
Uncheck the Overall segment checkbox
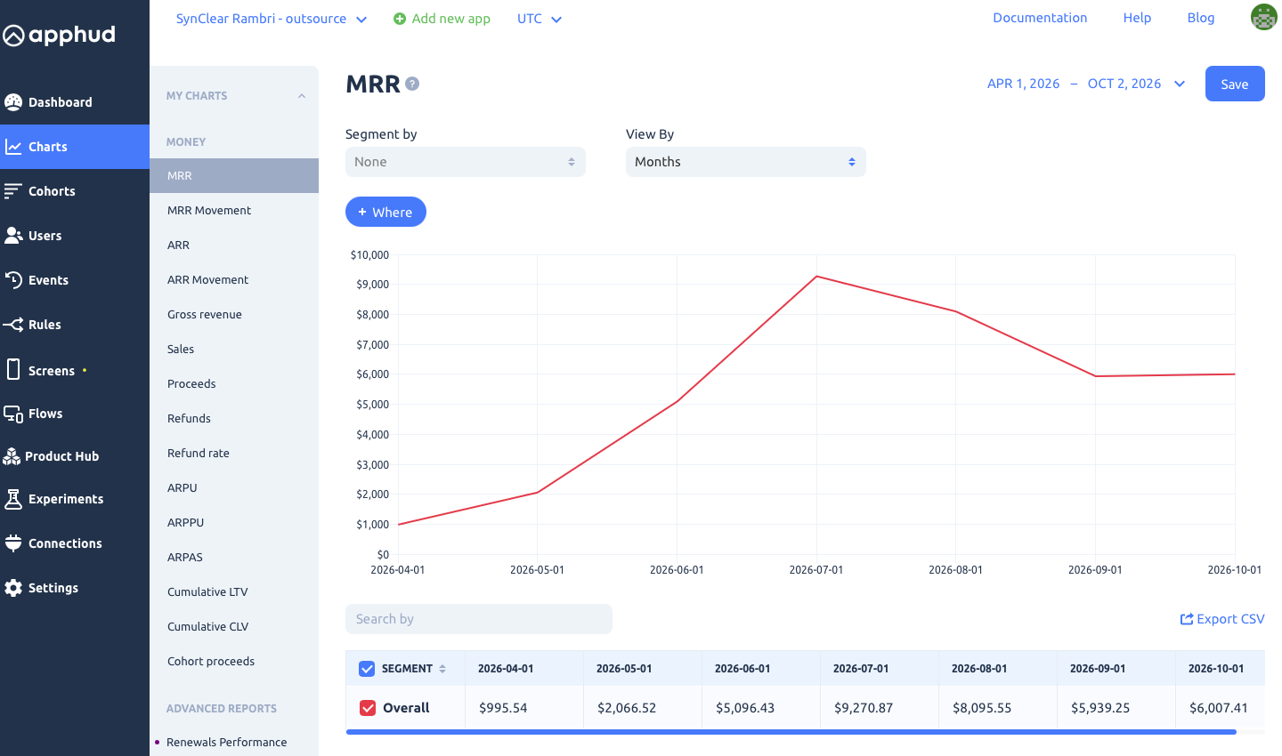[368, 708]
